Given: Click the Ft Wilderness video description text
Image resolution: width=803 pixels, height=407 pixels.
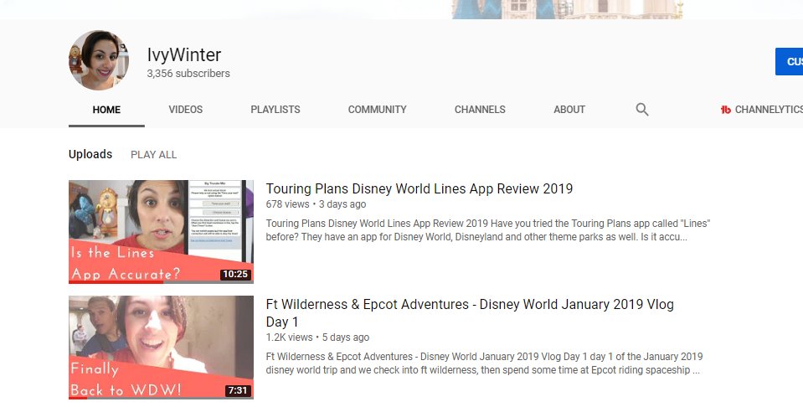Looking at the screenshot, I should pos(484,363).
